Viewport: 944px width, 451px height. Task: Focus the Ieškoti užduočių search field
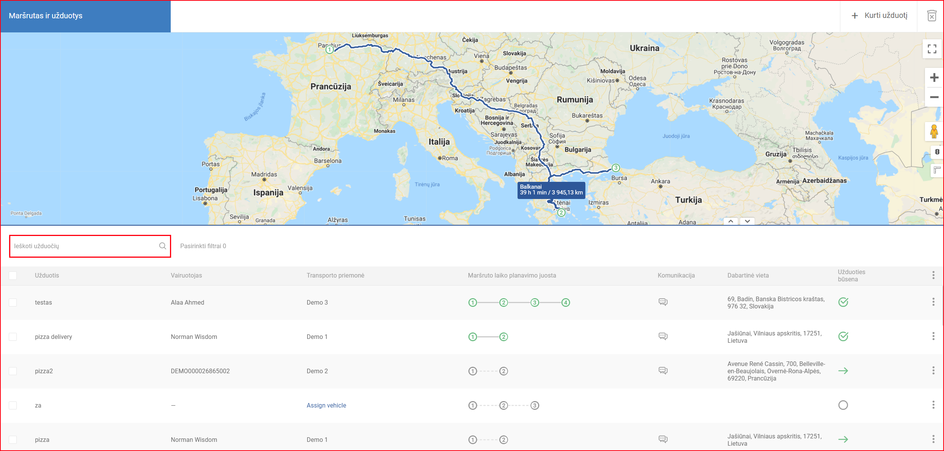pyautogui.click(x=90, y=246)
